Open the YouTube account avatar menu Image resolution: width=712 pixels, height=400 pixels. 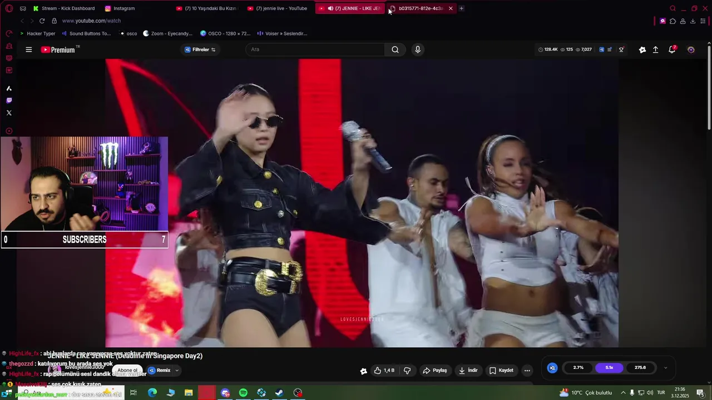click(691, 49)
